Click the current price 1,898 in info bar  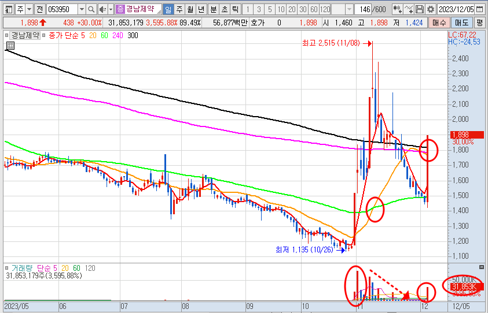[x=29, y=23]
